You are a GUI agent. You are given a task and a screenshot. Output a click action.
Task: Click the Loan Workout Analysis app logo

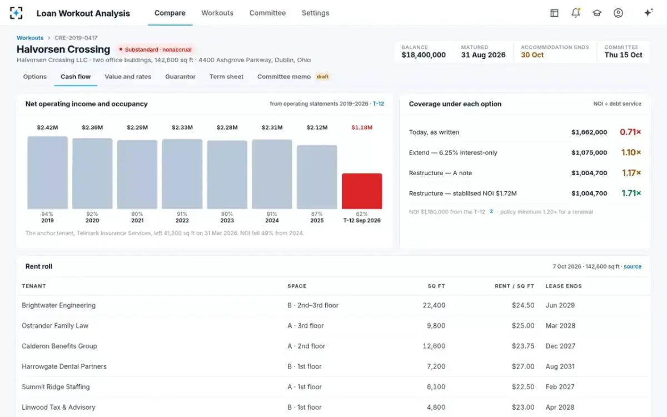17,13
